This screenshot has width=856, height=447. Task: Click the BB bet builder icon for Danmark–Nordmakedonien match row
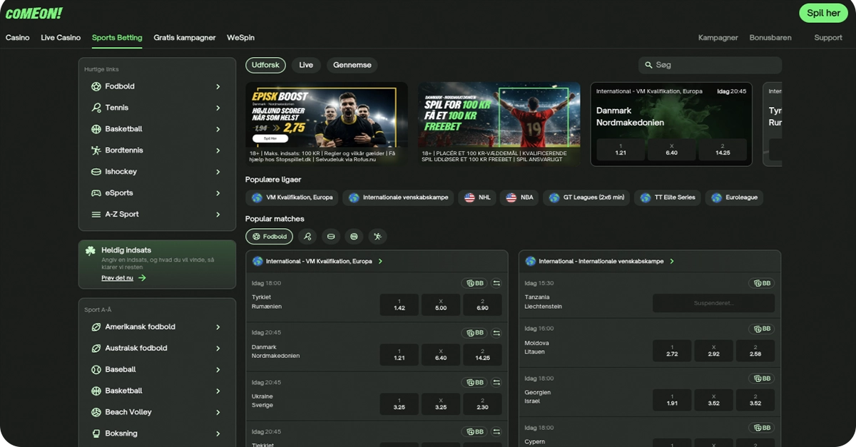click(x=474, y=332)
